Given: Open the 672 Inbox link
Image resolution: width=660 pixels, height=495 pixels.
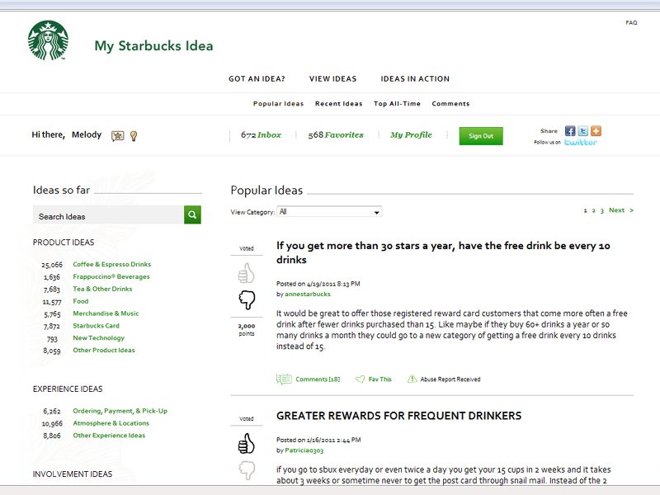Looking at the screenshot, I should point(261,134).
